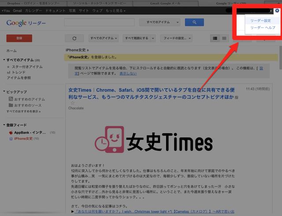Open アイテムを参照 in sidebar

pos(19,78)
